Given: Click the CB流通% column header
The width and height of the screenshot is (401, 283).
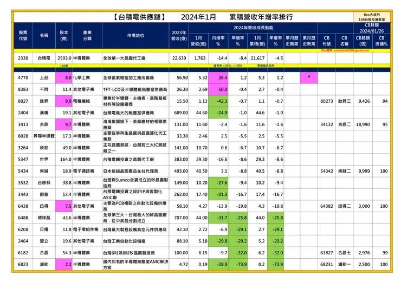Looking at the screenshot, I should click(381, 41).
